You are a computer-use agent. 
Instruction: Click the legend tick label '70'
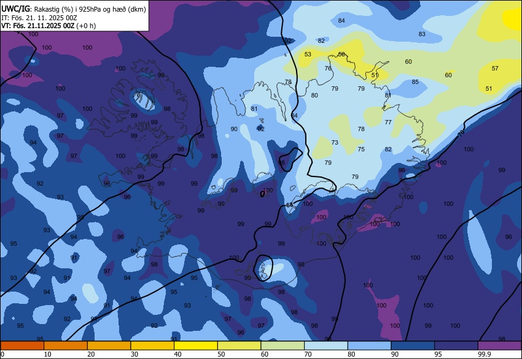point(308,354)
